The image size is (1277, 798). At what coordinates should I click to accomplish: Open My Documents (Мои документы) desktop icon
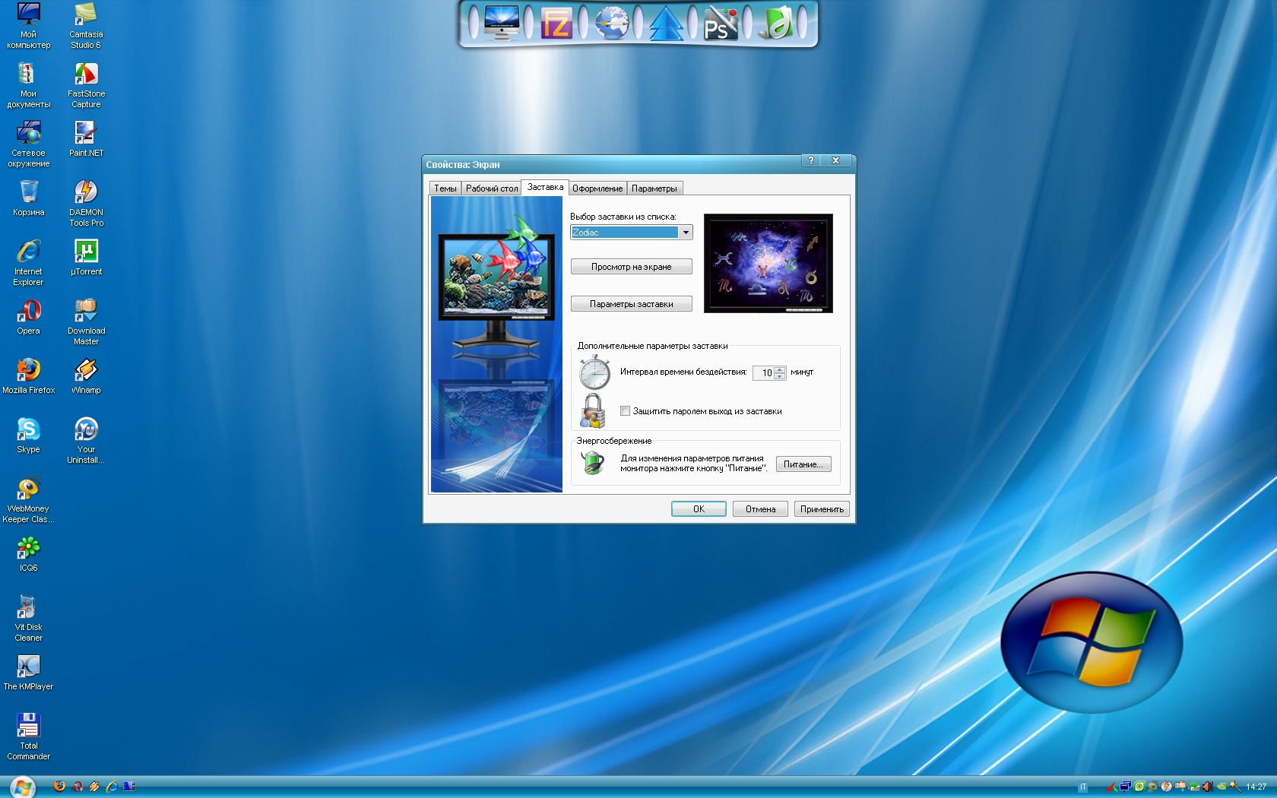[x=29, y=85]
